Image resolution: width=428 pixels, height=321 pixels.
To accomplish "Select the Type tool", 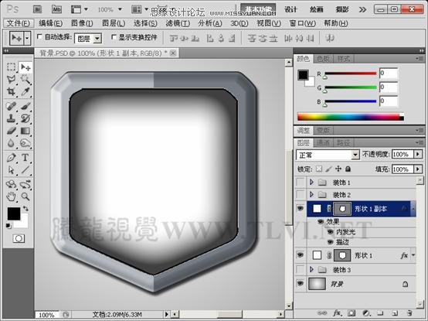I will point(25,158).
